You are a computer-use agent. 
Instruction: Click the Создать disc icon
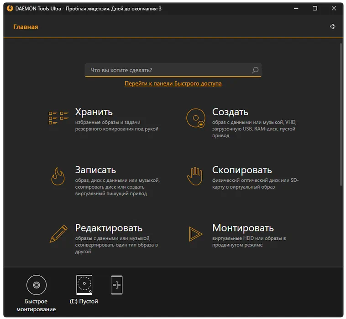[195, 118]
